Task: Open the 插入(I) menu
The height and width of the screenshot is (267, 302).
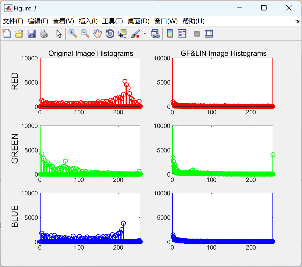Action: pyautogui.click(x=88, y=21)
